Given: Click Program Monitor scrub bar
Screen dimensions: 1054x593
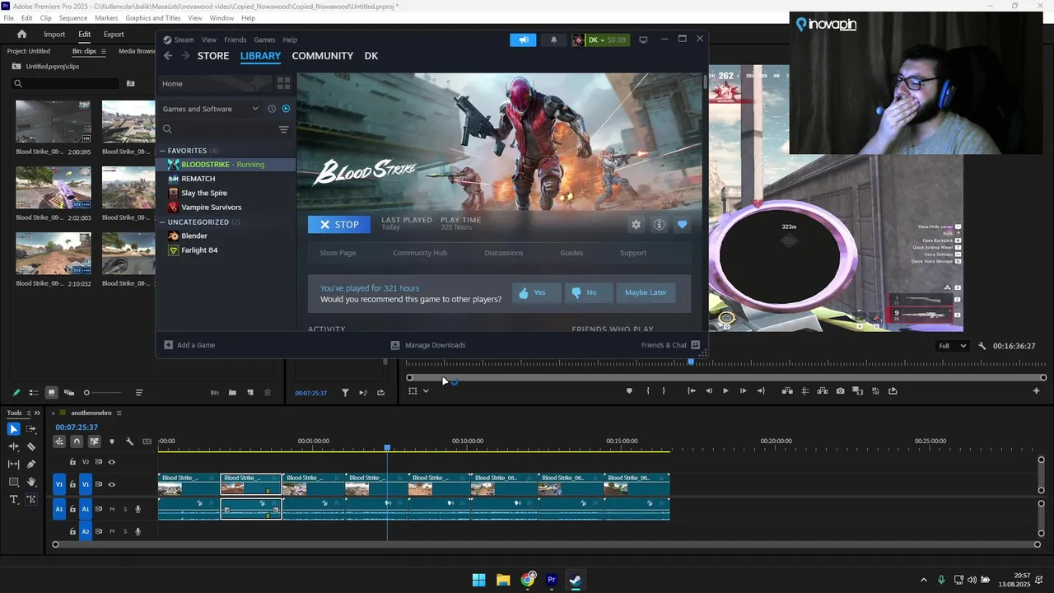Looking at the screenshot, I should (x=726, y=377).
